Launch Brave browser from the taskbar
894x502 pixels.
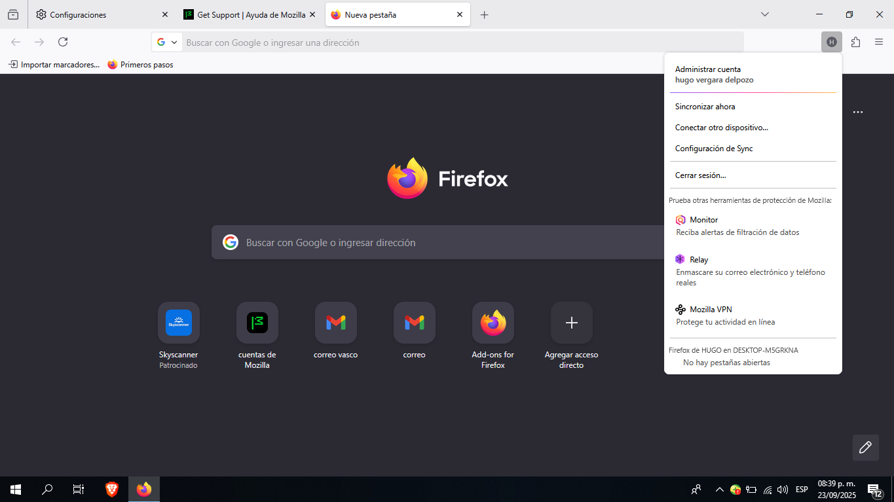[x=112, y=489]
